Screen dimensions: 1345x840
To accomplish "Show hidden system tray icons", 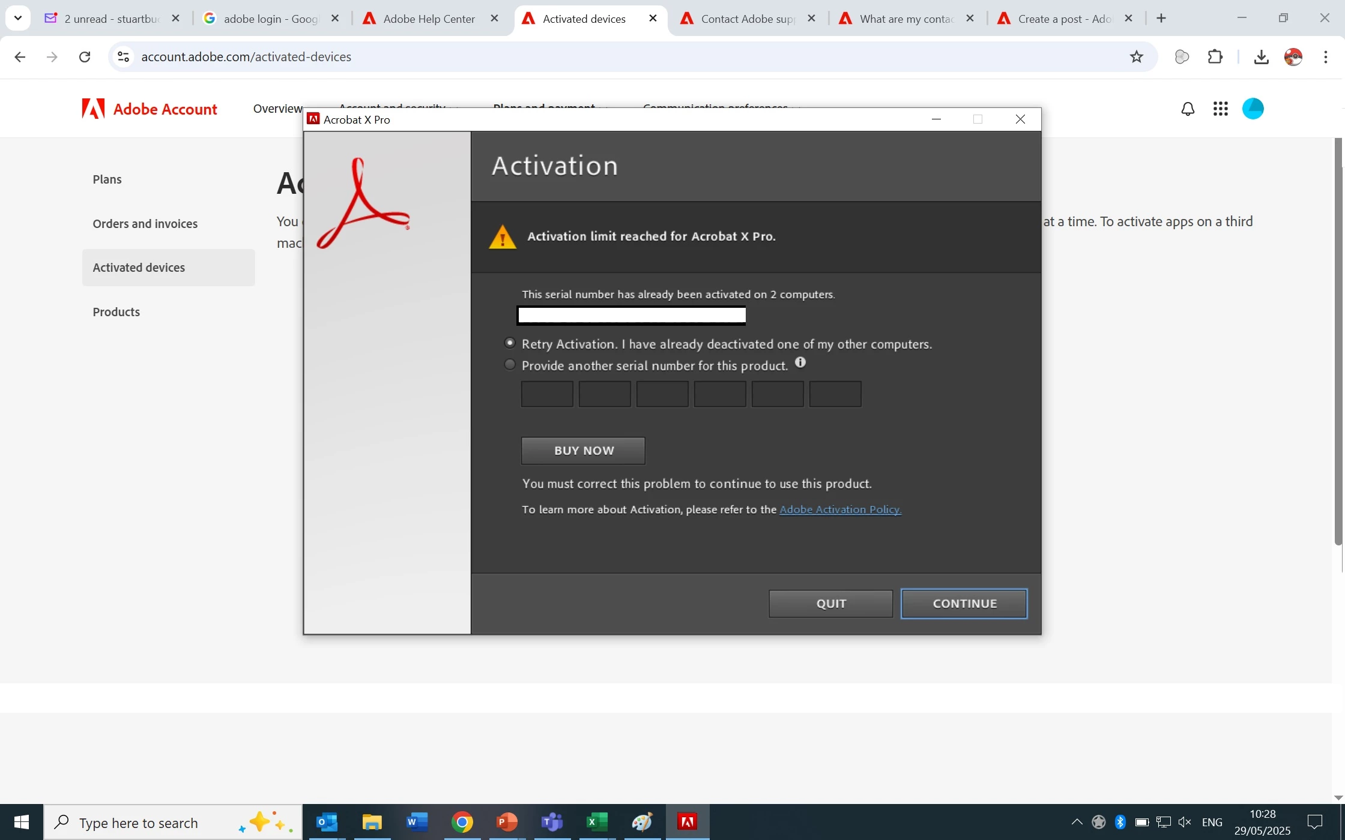I will [1077, 822].
